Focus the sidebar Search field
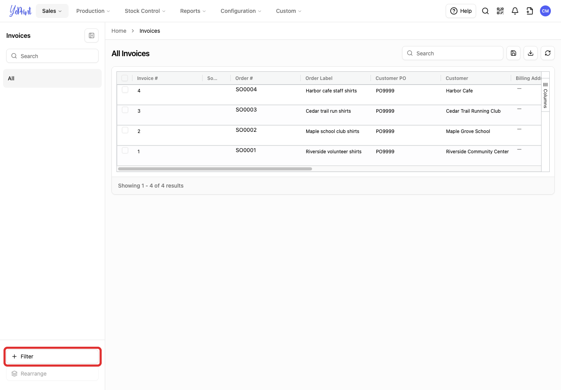The height and width of the screenshot is (390, 561). click(52, 56)
